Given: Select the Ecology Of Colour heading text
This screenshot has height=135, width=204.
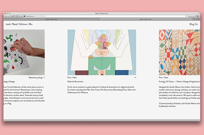Looking at the screenshot, I should (180, 82).
